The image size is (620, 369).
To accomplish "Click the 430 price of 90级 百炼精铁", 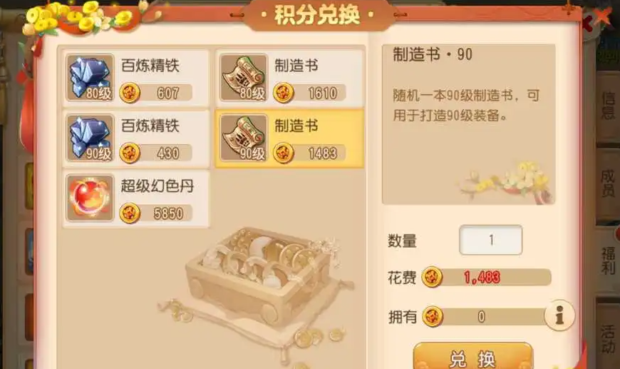I will 167,153.
